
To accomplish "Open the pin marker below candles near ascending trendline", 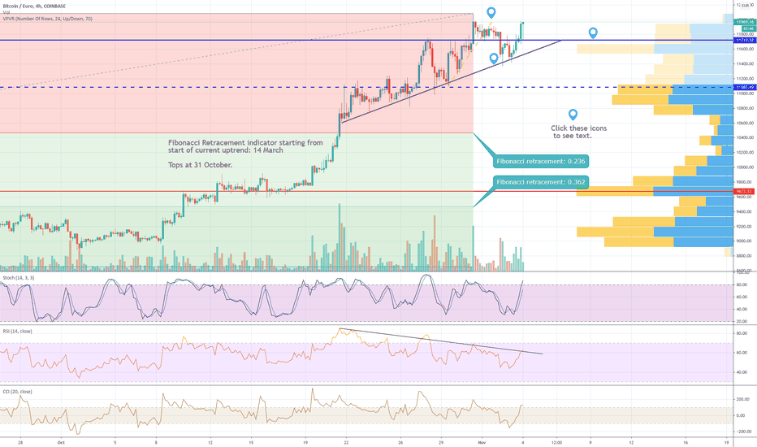I will click(x=493, y=59).
